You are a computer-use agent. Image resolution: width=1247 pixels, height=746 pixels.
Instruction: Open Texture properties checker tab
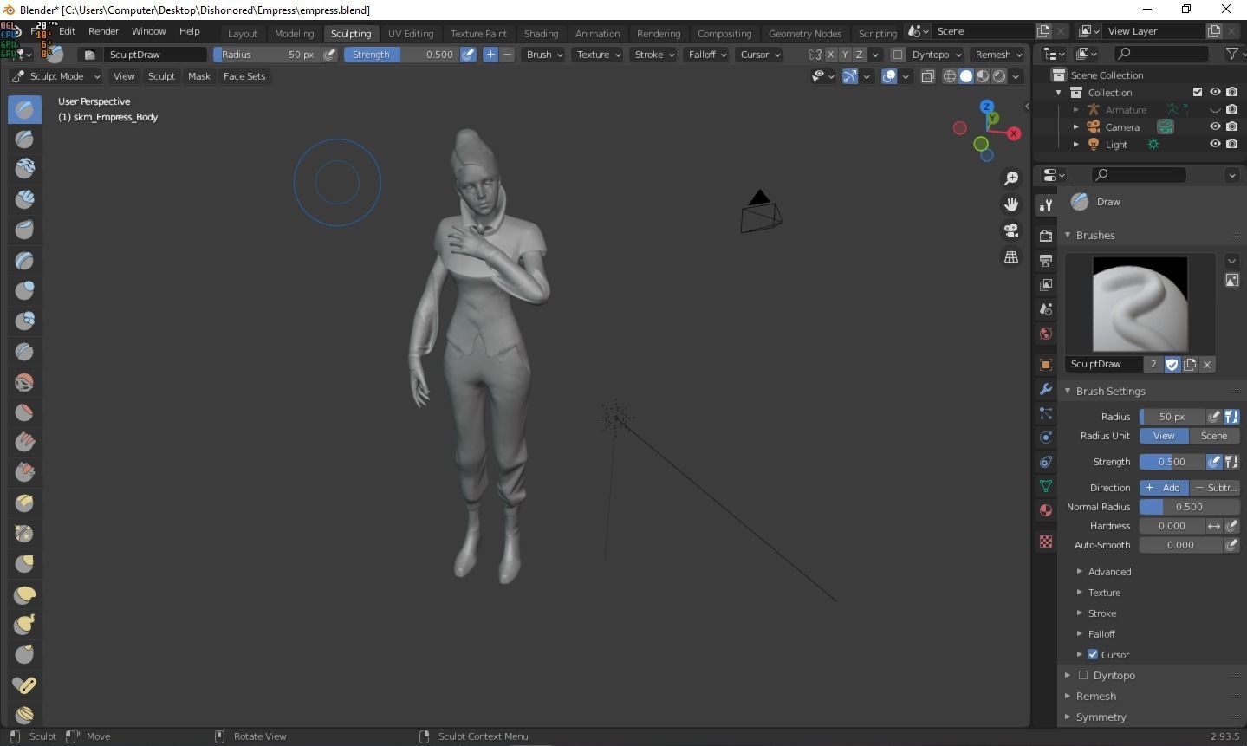pos(1046,542)
